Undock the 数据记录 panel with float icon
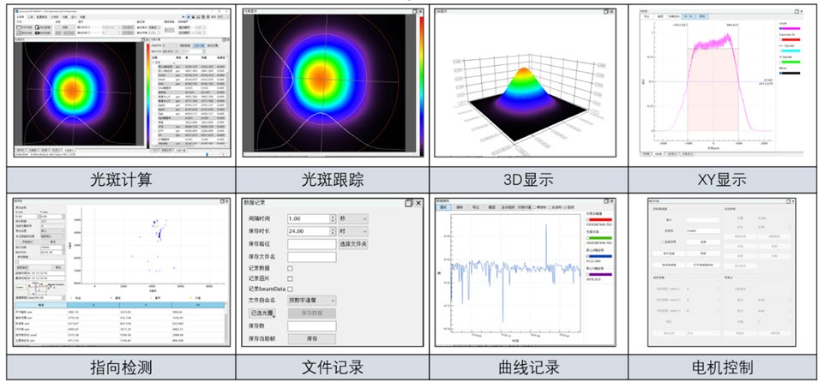818x382 pixels. tap(408, 204)
